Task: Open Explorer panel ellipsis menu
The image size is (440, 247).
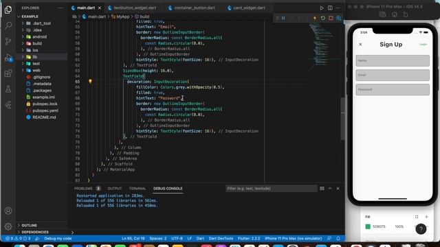Action: tap(60, 8)
